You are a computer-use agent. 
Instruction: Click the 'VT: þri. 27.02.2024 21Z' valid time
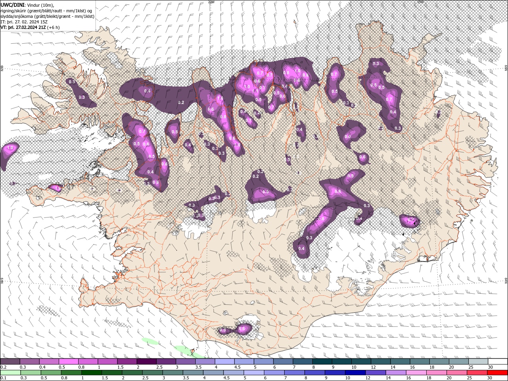click(23, 27)
